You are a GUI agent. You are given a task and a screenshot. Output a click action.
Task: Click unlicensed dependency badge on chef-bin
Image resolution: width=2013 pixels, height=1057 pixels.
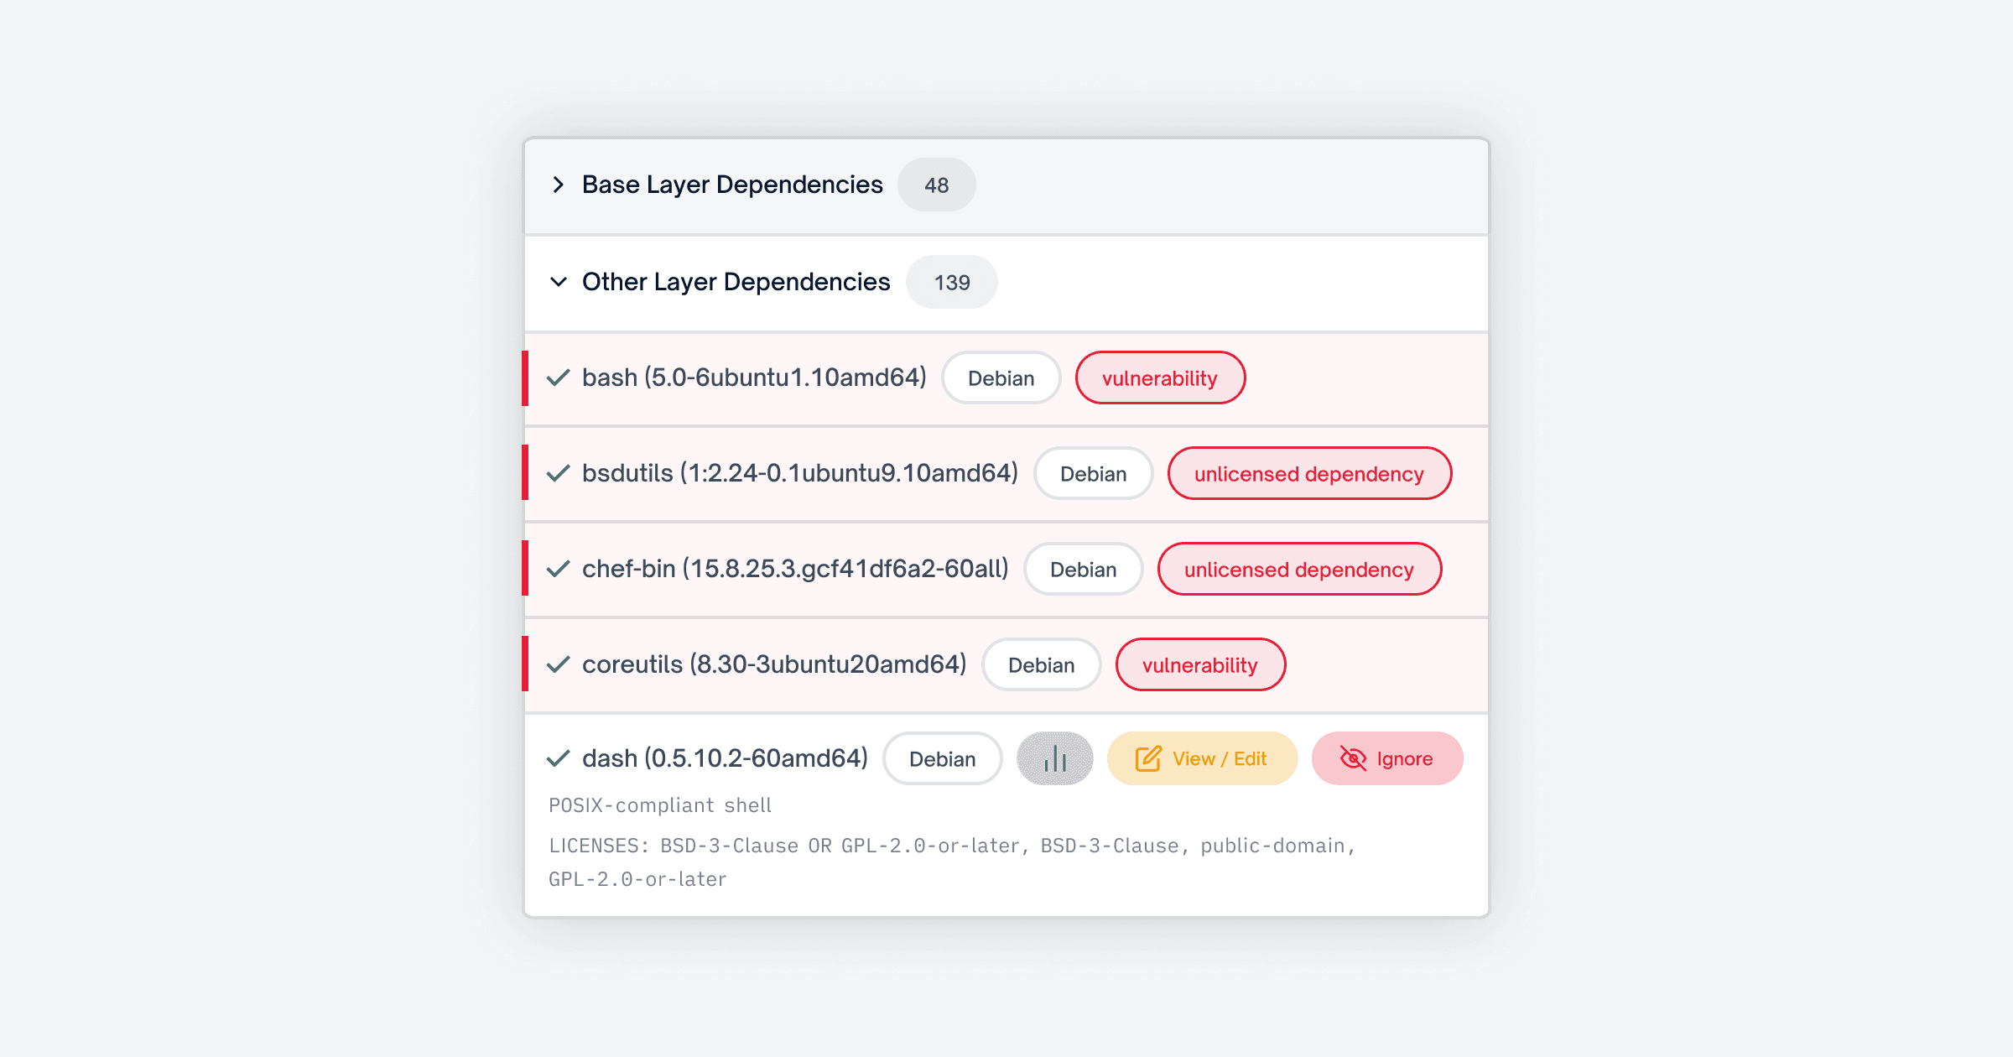click(1298, 570)
